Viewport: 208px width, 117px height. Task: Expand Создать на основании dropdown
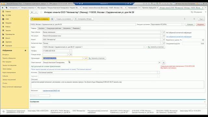(64, 19)
